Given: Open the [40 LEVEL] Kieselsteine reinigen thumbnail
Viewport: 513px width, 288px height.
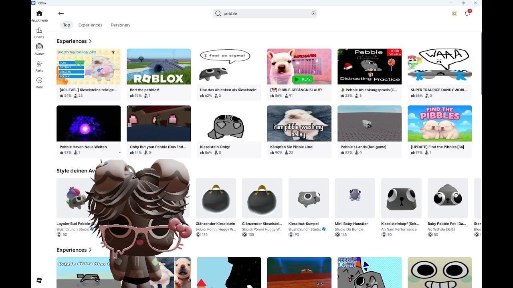Looking at the screenshot, I should (x=89, y=66).
